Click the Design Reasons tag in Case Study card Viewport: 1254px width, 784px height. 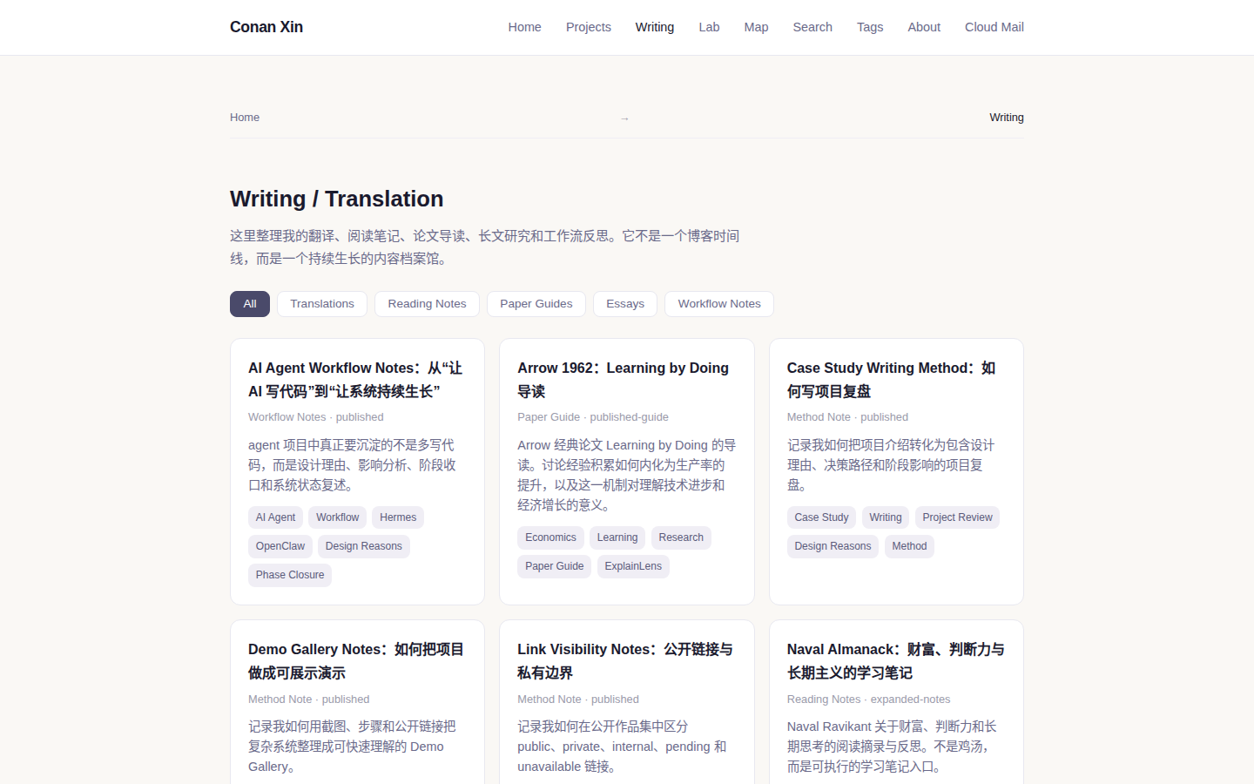pos(833,546)
